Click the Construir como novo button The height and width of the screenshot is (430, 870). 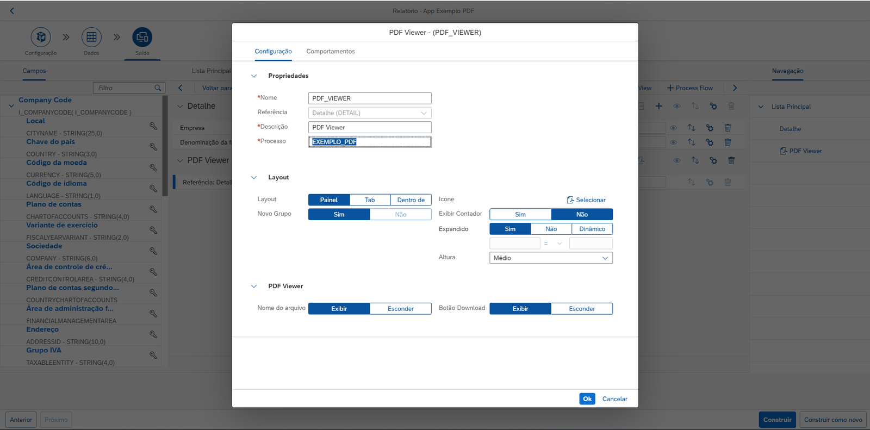click(x=833, y=420)
